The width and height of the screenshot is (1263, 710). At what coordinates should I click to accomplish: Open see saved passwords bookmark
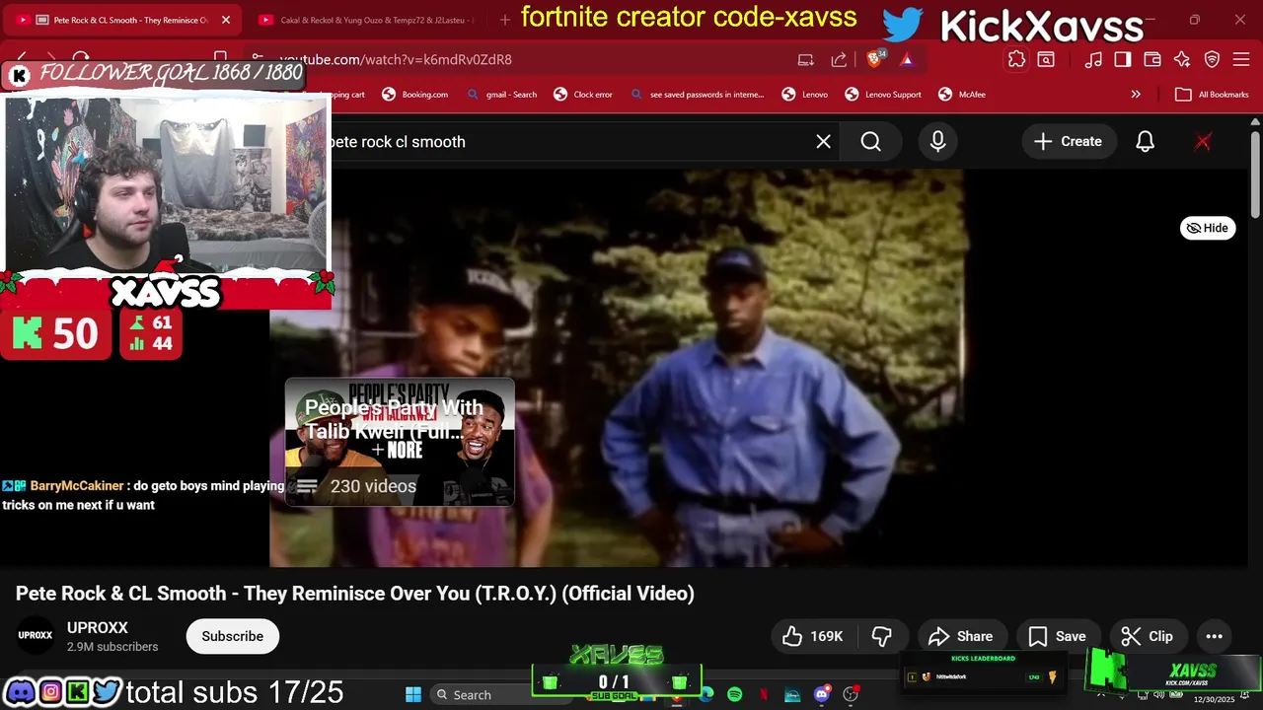coord(697,95)
